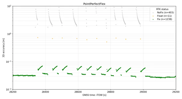This screenshot has width=182, height=99.
Task: Click the 28800 x-axis tick label
Action: 111,92
